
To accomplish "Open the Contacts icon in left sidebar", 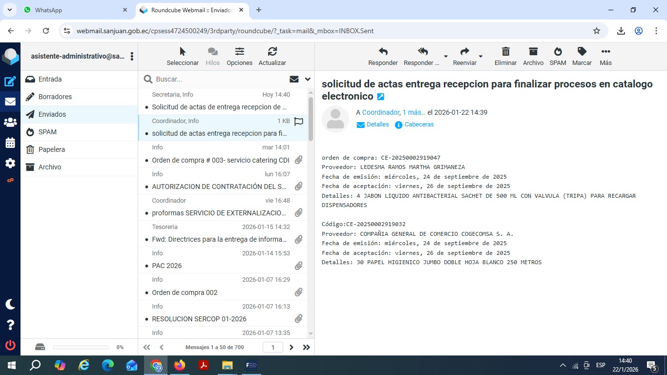I will [x=10, y=123].
